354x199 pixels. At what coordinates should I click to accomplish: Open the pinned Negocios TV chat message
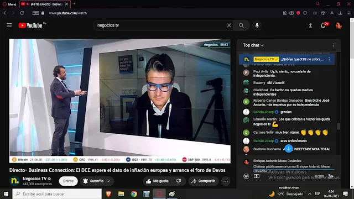point(287,59)
